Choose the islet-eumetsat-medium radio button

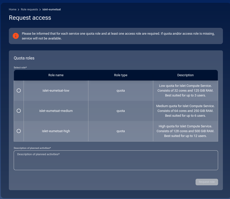click(x=18, y=111)
